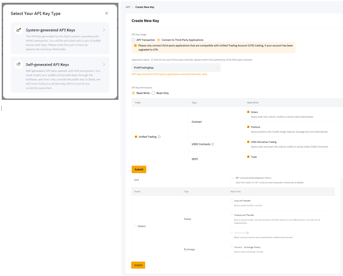
Task: Select the Read-Only permissions radio button
Action: tap(153, 93)
